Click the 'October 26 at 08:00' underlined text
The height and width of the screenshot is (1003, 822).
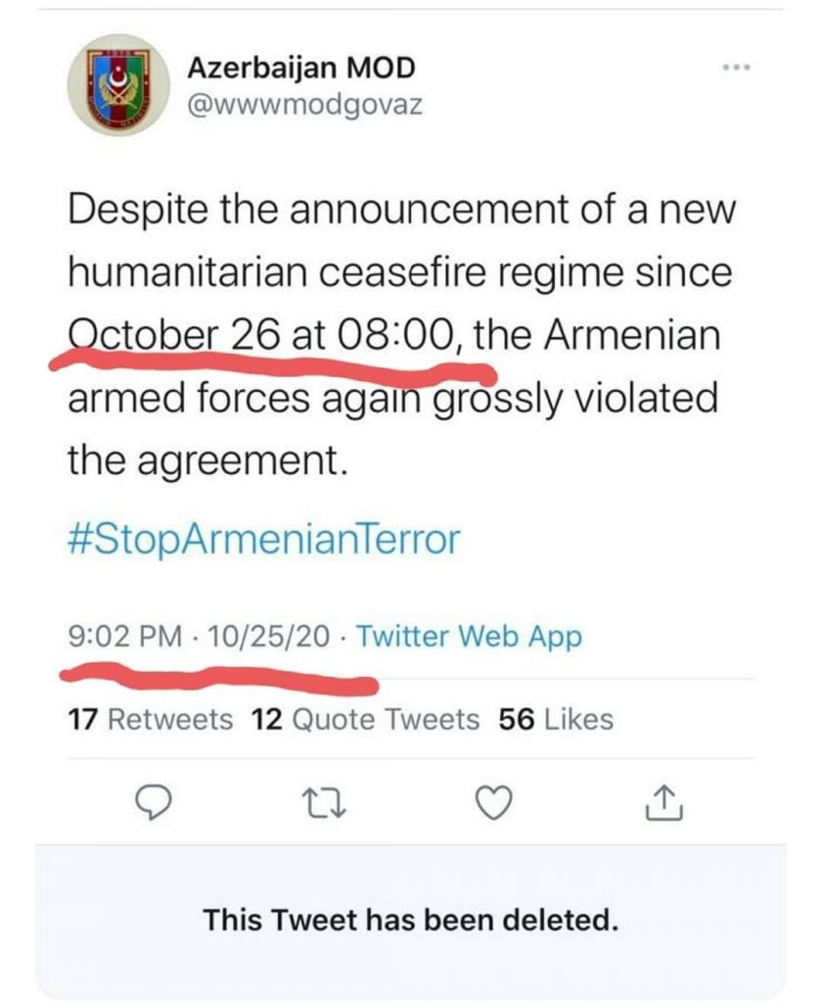262,335
